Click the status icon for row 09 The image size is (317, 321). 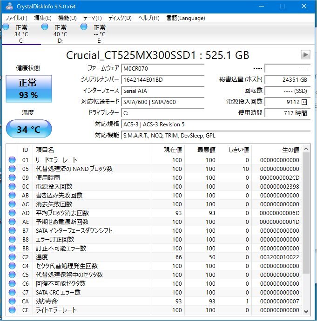[12, 177]
